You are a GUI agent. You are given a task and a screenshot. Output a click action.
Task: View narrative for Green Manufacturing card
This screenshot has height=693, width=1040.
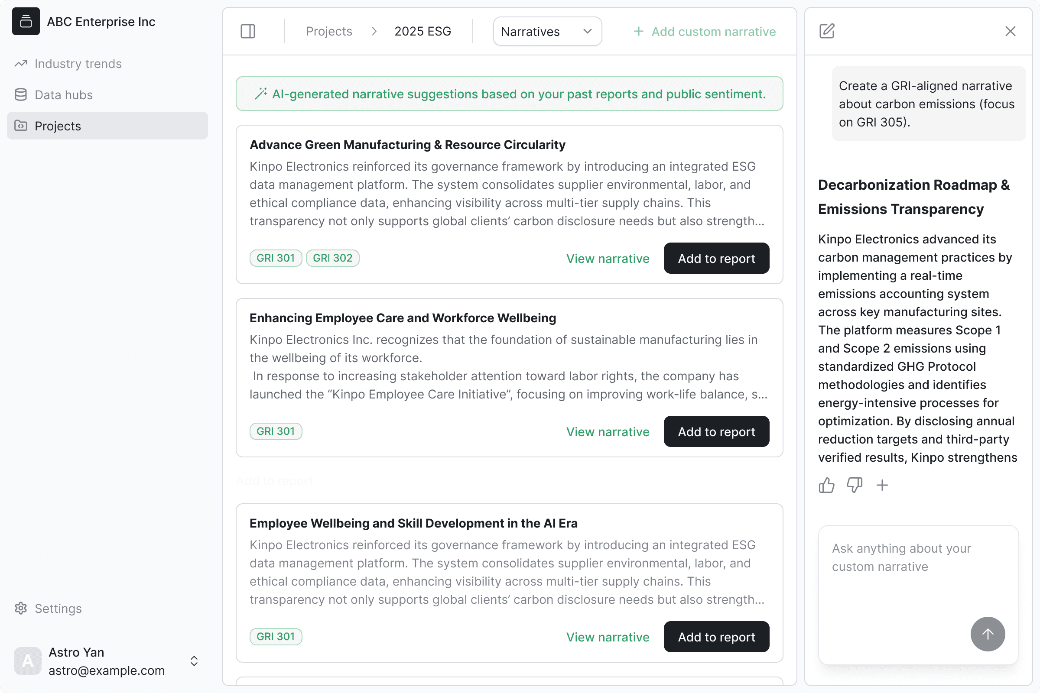[x=608, y=259]
